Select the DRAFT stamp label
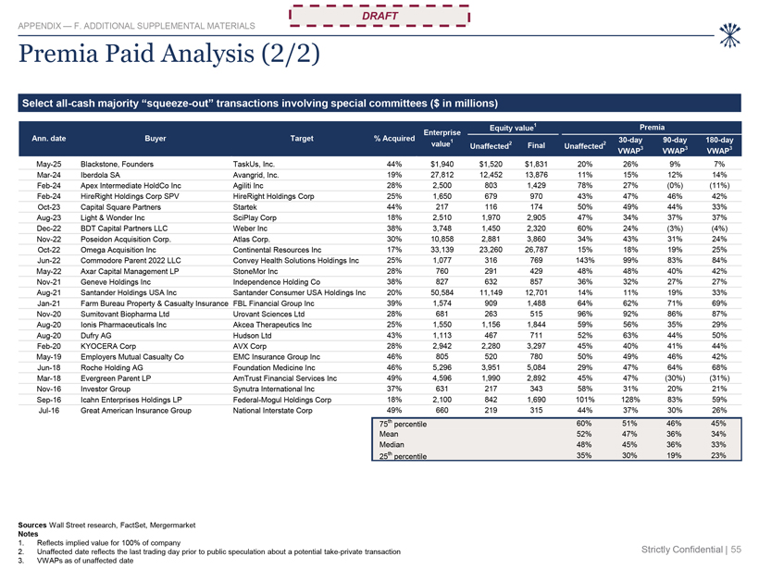 click(x=379, y=16)
